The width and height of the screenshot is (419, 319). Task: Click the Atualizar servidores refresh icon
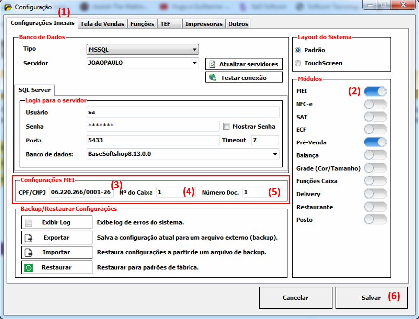[213, 64]
